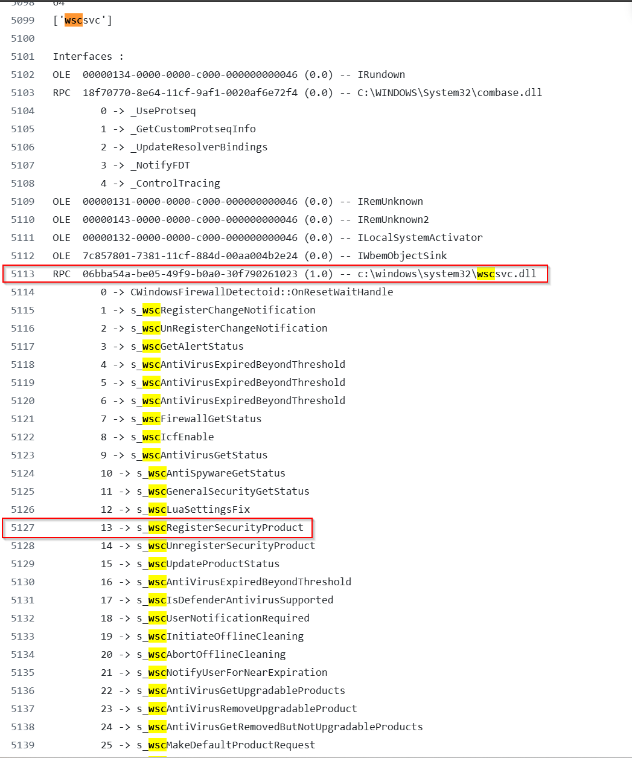Click s_wscUnregisterSecurityProduct entry

point(208,545)
